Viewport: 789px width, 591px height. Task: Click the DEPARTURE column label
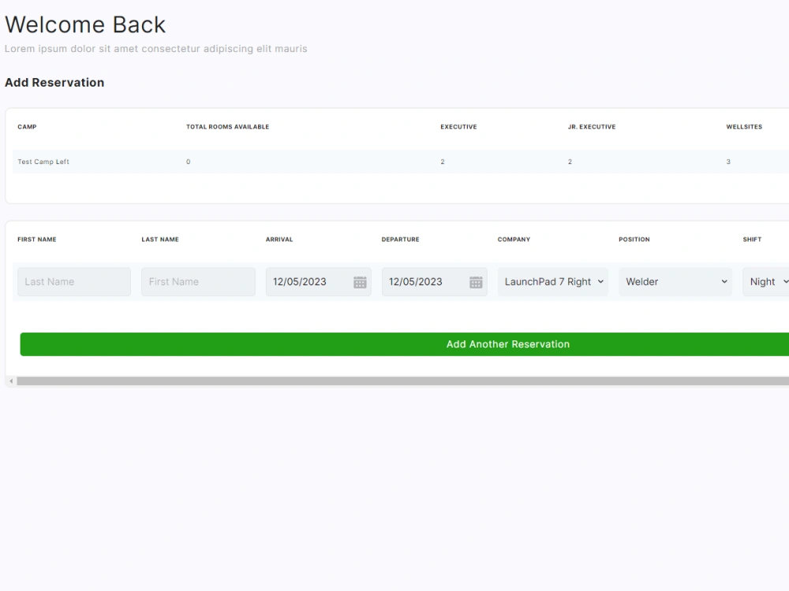point(400,240)
